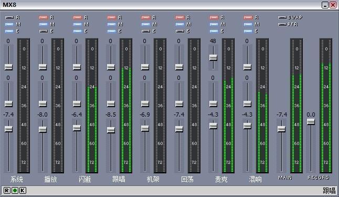Toggle the M button on 跟唱 channel
This screenshot has height=197, width=339.
(112, 25)
